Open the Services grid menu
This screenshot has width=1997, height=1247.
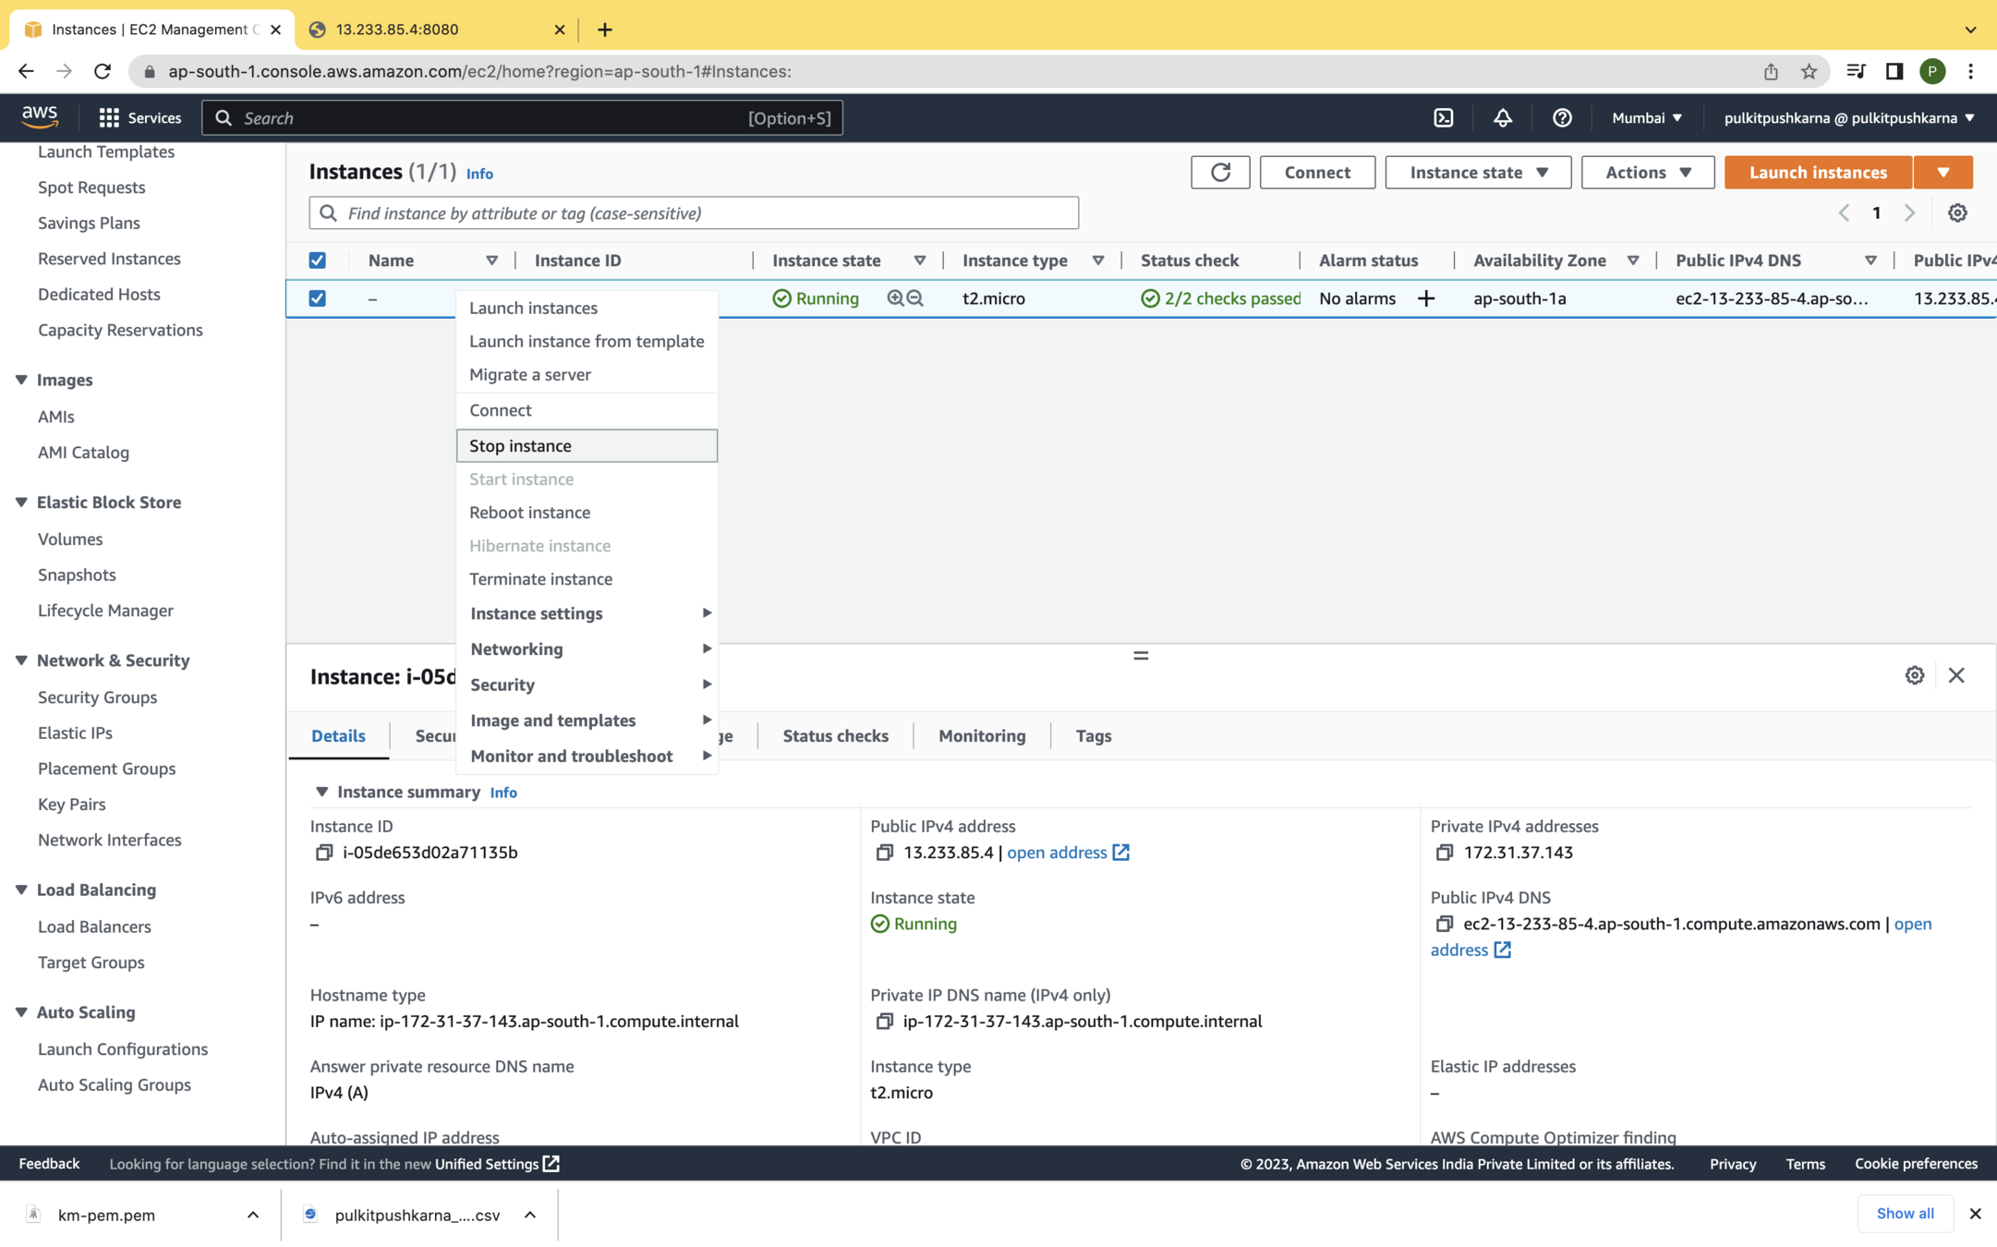109,118
